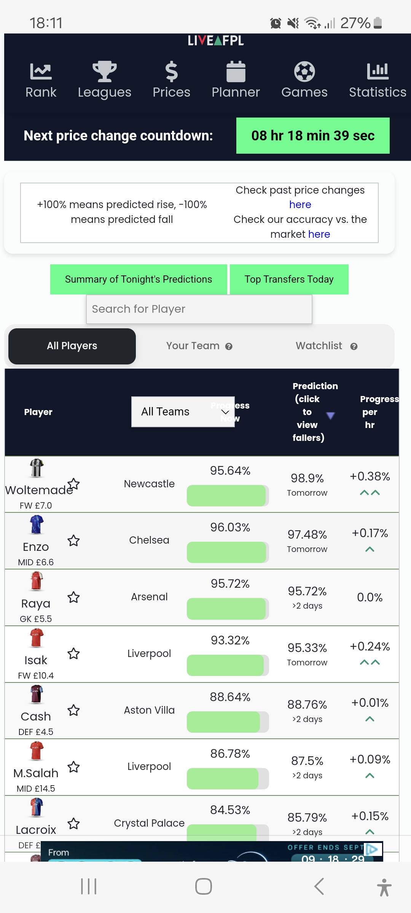Switch to the Watchlist tab
This screenshot has width=411, height=913.
pyautogui.click(x=327, y=346)
